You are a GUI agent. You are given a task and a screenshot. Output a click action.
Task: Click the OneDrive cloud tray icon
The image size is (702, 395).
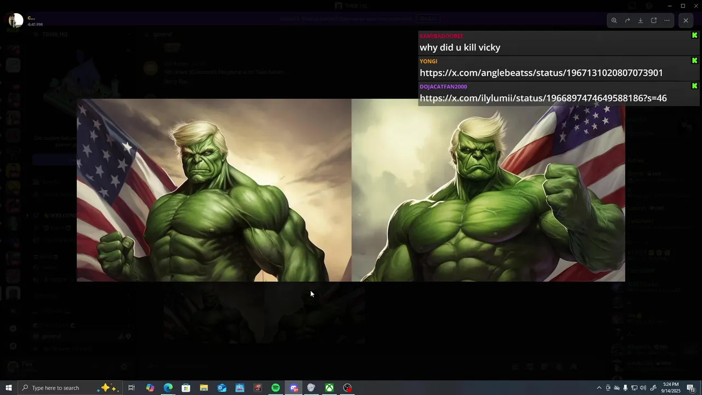click(x=616, y=388)
